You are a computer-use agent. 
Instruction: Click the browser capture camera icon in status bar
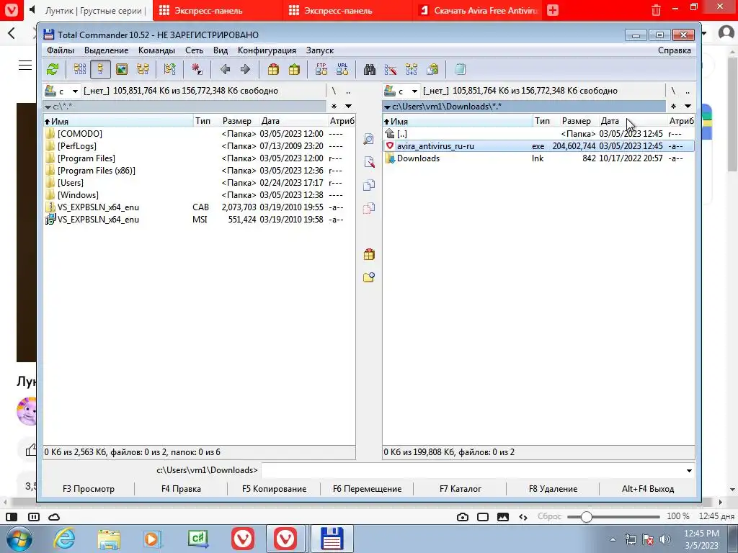(x=462, y=517)
